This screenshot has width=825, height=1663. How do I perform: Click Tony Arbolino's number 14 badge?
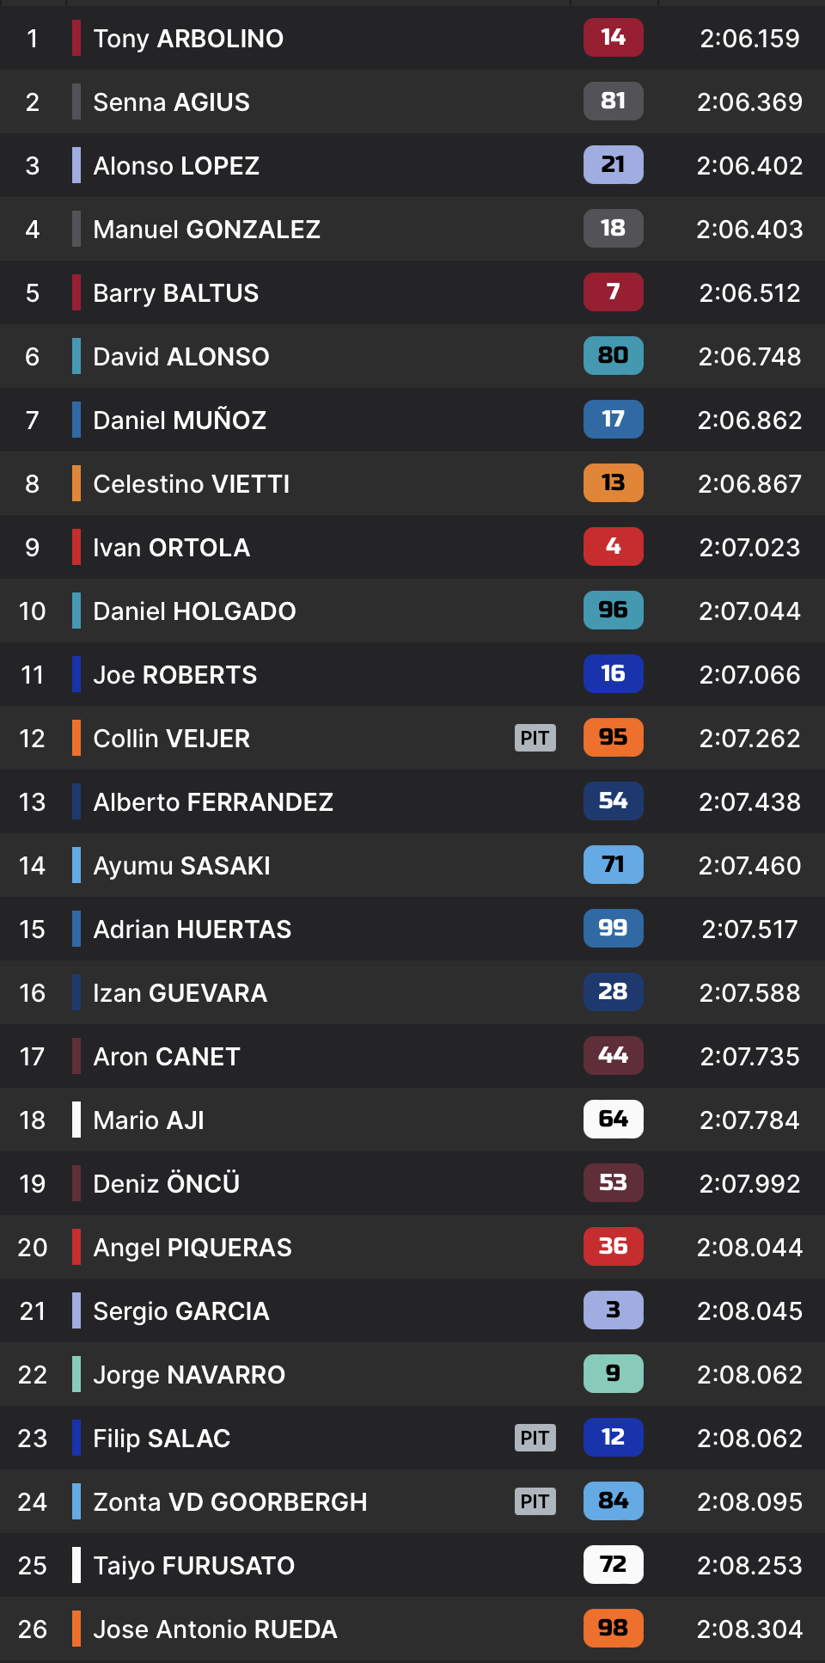pos(613,38)
